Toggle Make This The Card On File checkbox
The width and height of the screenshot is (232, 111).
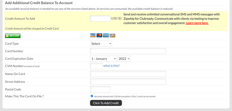[x=92, y=96]
